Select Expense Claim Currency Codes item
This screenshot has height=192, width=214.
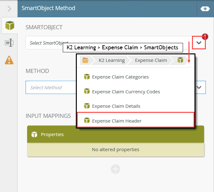coord(126,92)
